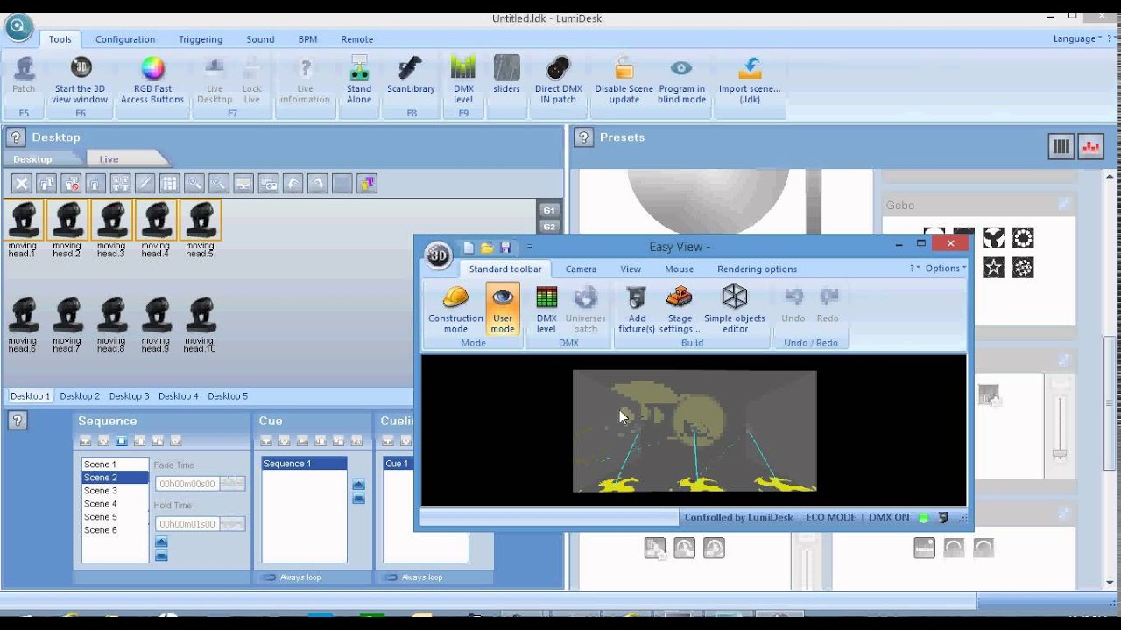The image size is (1121, 630).
Task: Click the new file icon in Easy View
Action: click(x=469, y=248)
